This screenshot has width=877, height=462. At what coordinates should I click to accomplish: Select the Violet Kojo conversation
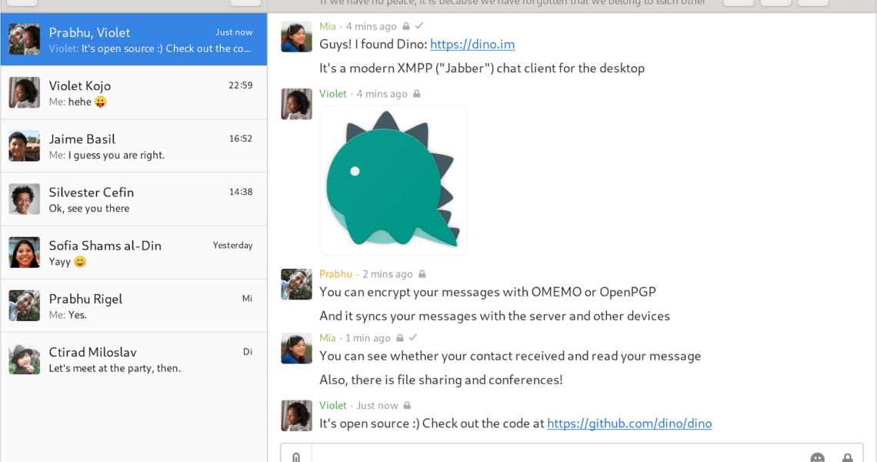tap(134, 92)
